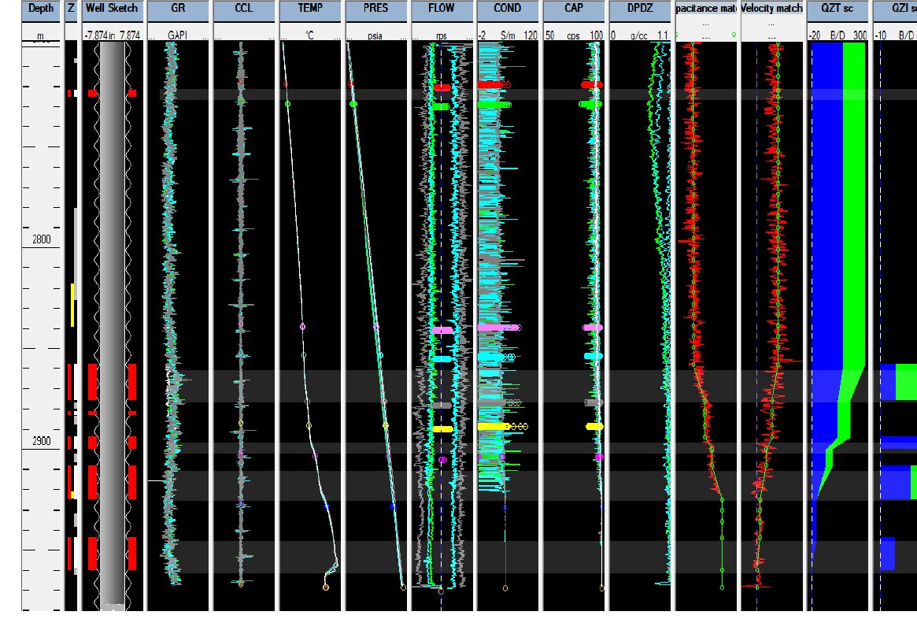Click the cps unit under CAP
The image size is (917, 630).
coord(573,35)
